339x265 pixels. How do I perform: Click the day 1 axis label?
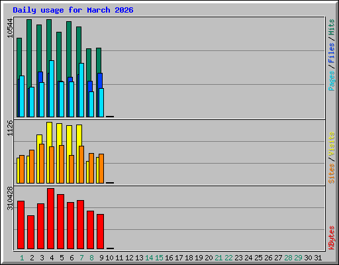(22, 258)
